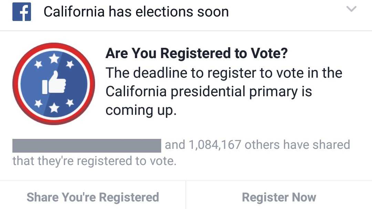Click the gray shared-name placeholder block
Image resolution: width=372 pixels, height=209 pixels.
point(87,144)
